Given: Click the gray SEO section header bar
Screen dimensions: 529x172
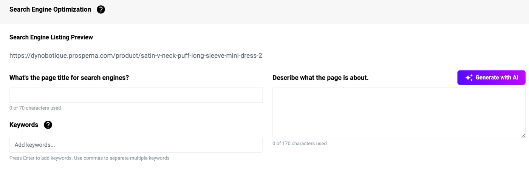Looking at the screenshot, I should pyautogui.click(x=302, y=11).
